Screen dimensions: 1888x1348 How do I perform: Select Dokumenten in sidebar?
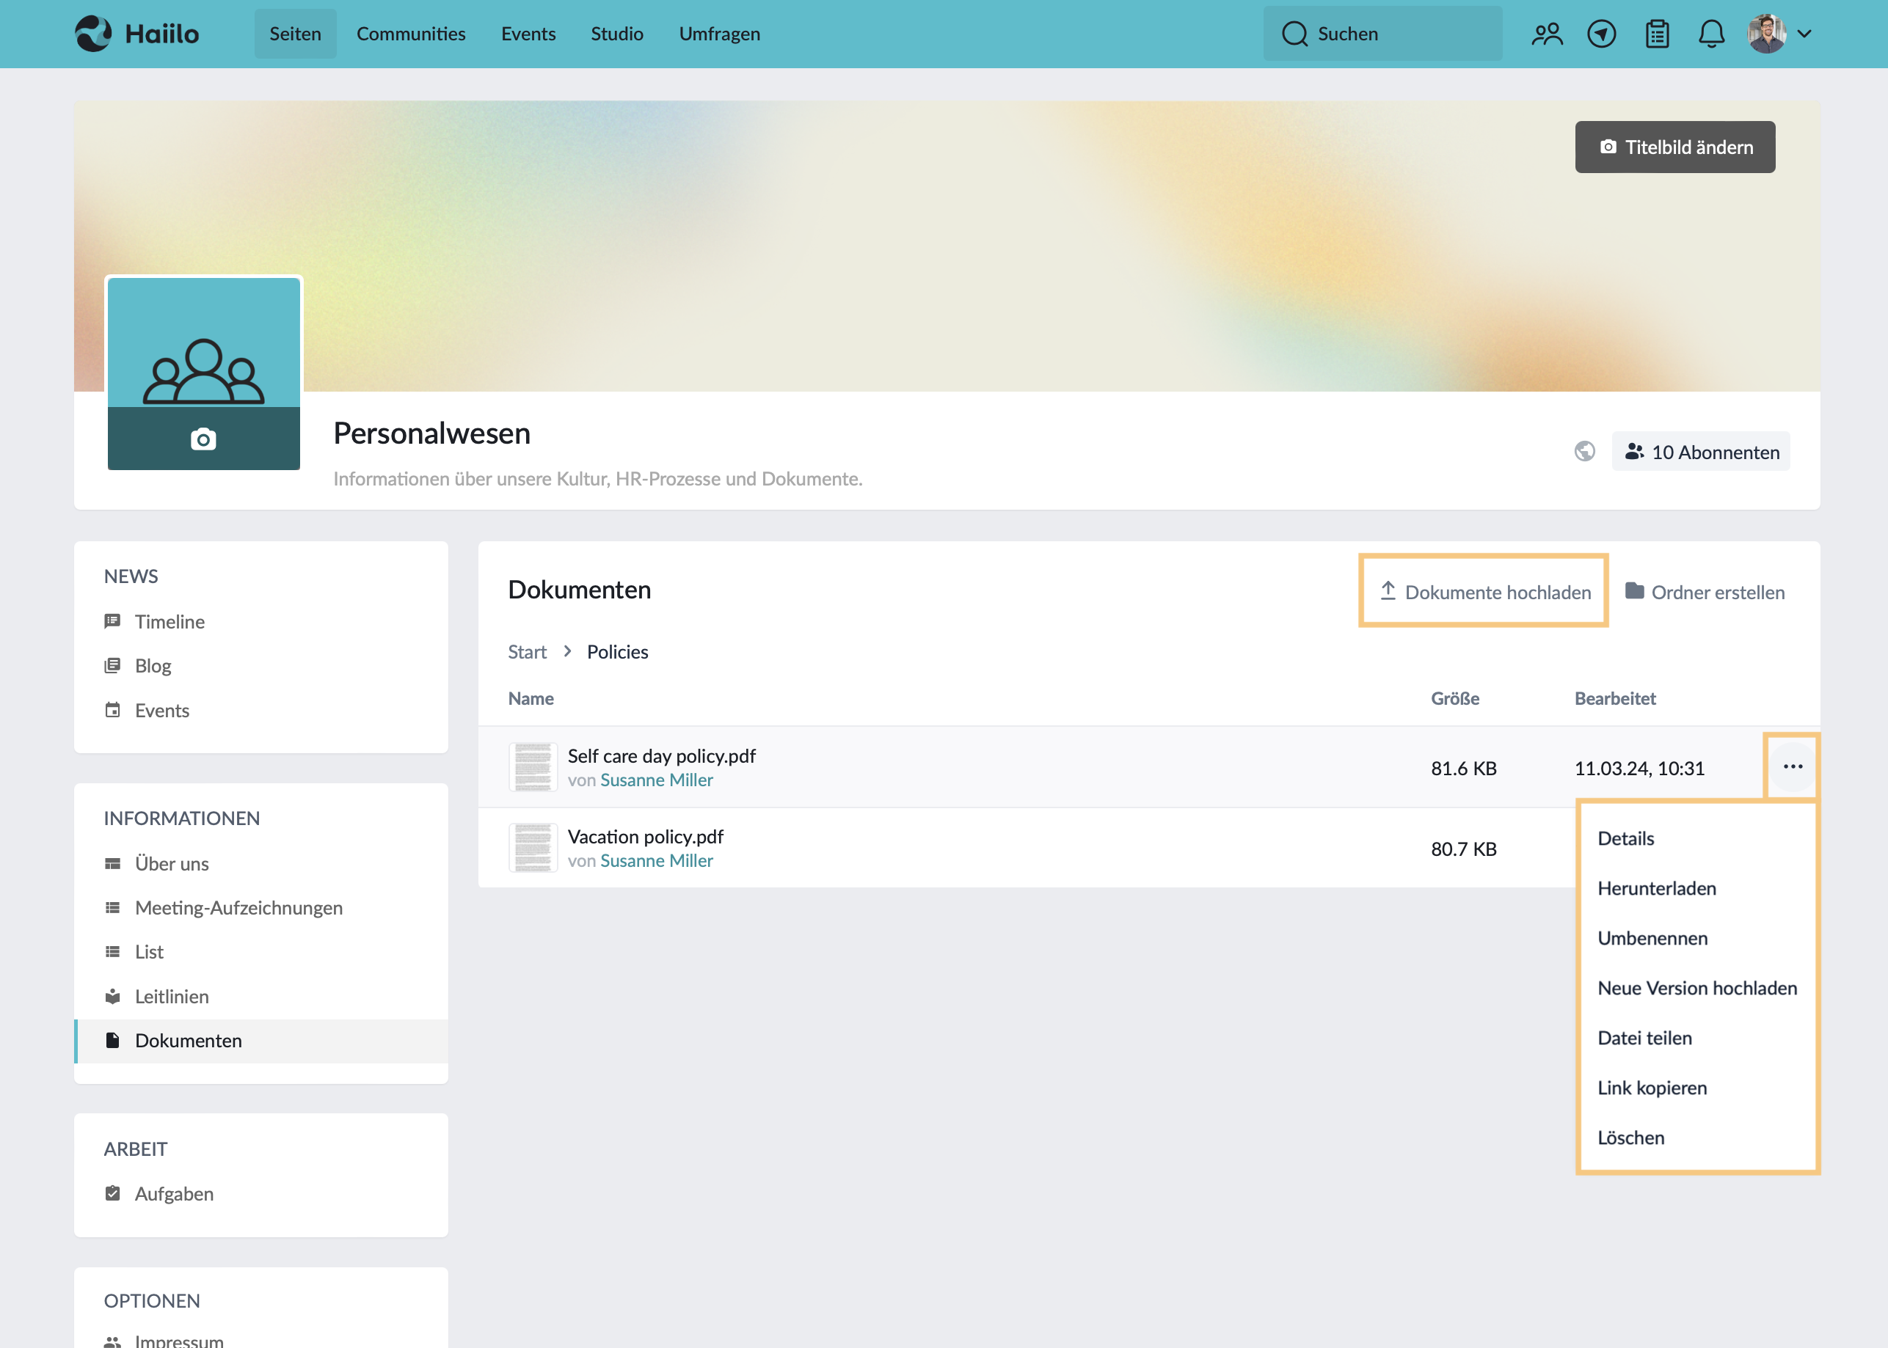[x=260, y=1041]
